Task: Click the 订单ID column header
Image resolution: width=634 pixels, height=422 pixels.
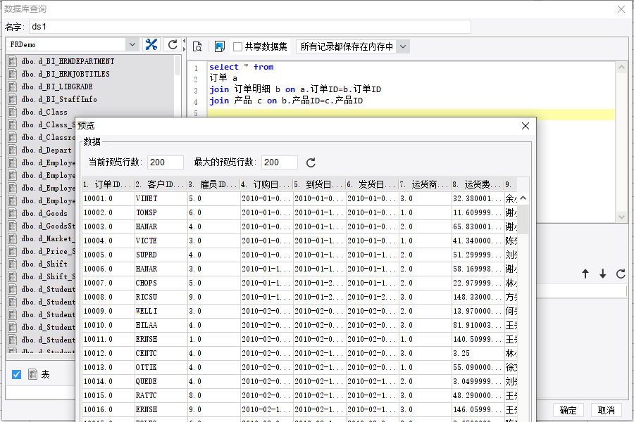Action: click(x=108, y=184)
